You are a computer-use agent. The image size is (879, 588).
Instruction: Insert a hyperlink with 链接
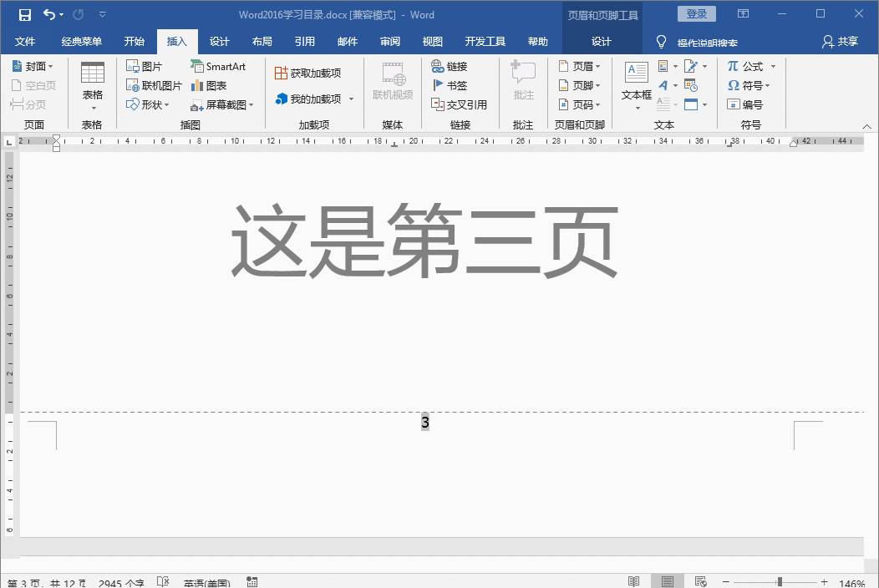coord(449,67)
